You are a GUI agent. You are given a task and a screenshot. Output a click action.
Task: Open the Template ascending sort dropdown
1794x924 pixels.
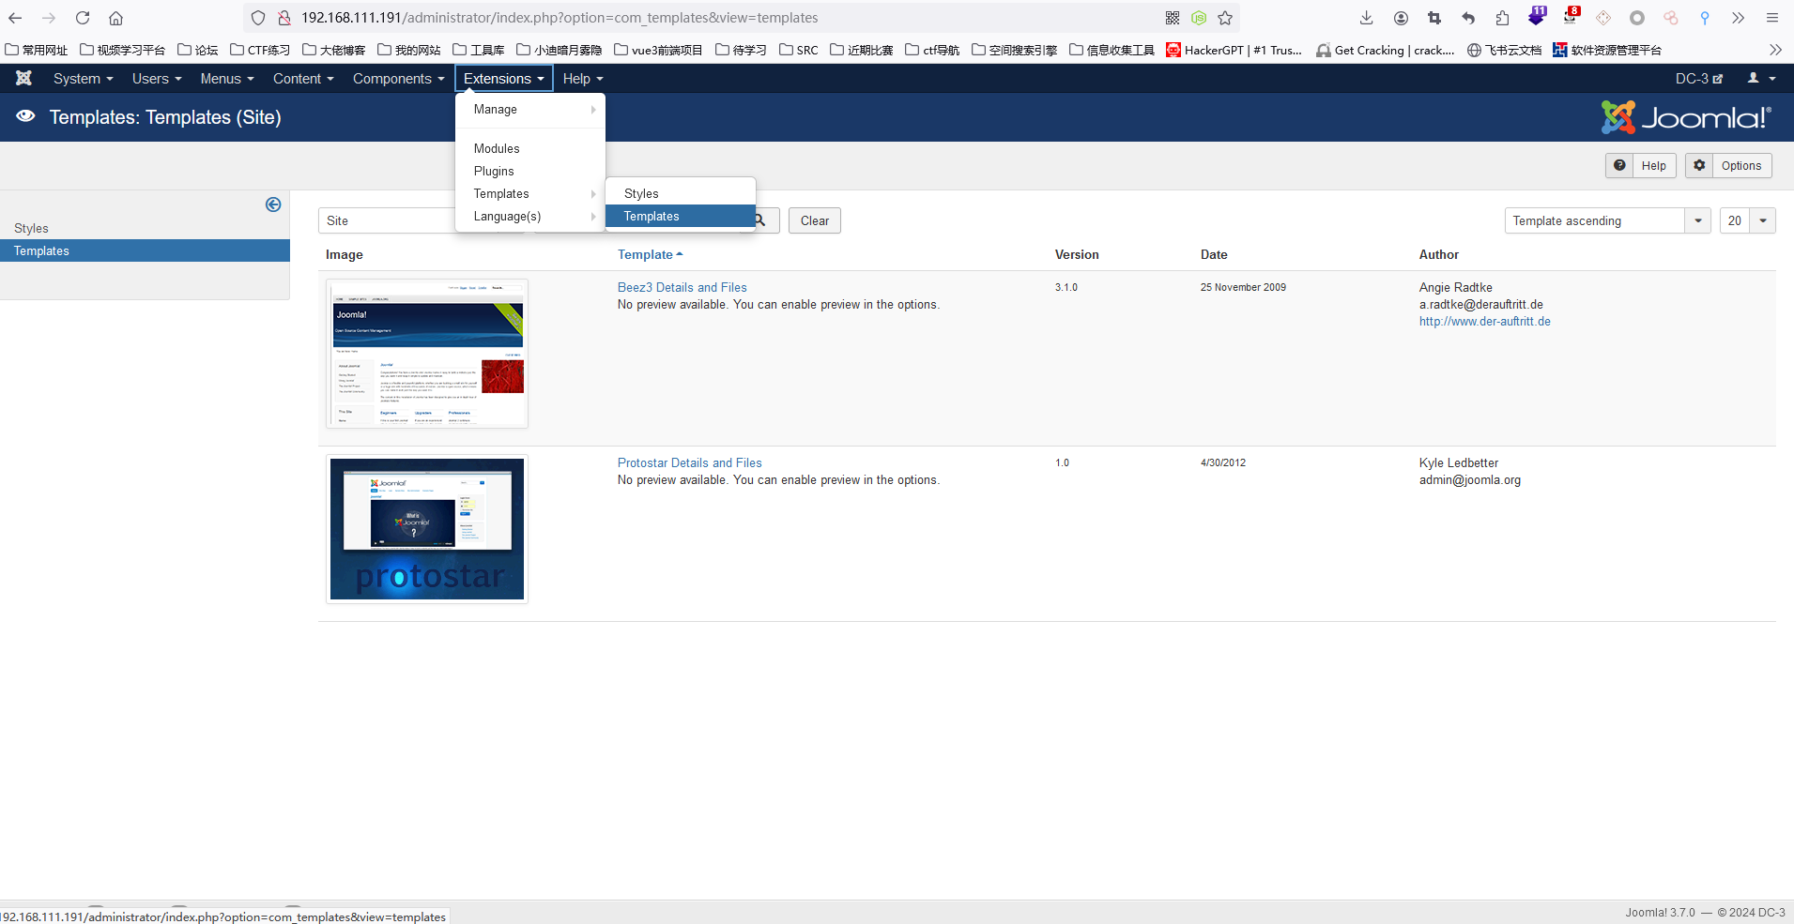[x=1606, y=220]
